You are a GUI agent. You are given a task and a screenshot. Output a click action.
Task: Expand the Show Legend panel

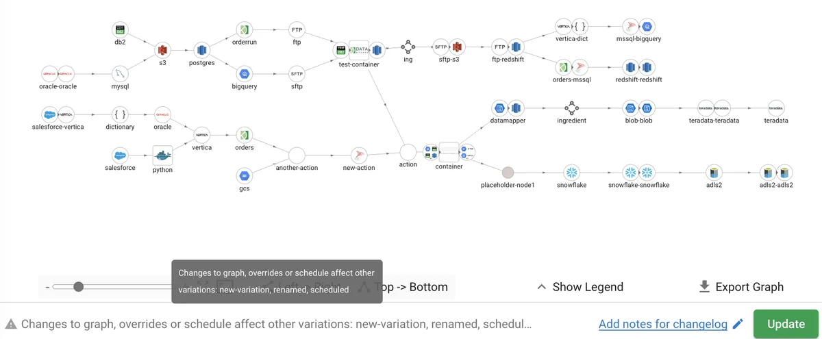point(580,287)
